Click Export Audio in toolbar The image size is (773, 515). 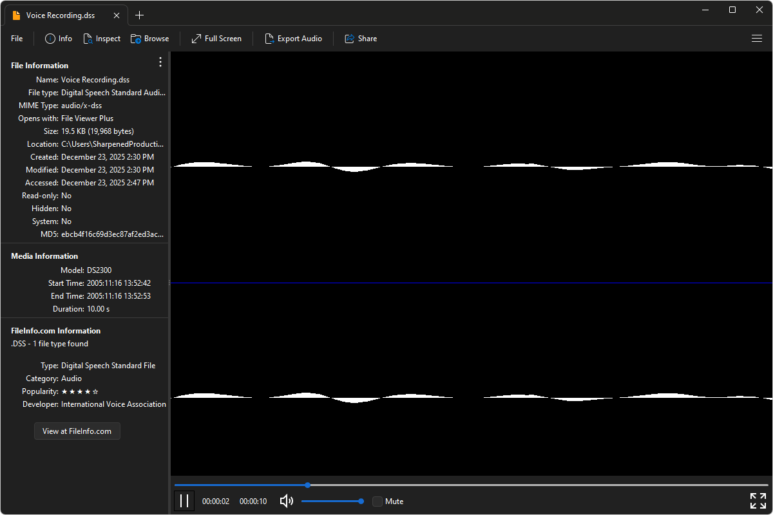tap(293, 39)
